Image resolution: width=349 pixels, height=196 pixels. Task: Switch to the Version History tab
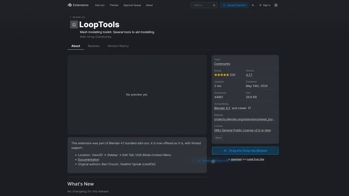click(118, 46)
